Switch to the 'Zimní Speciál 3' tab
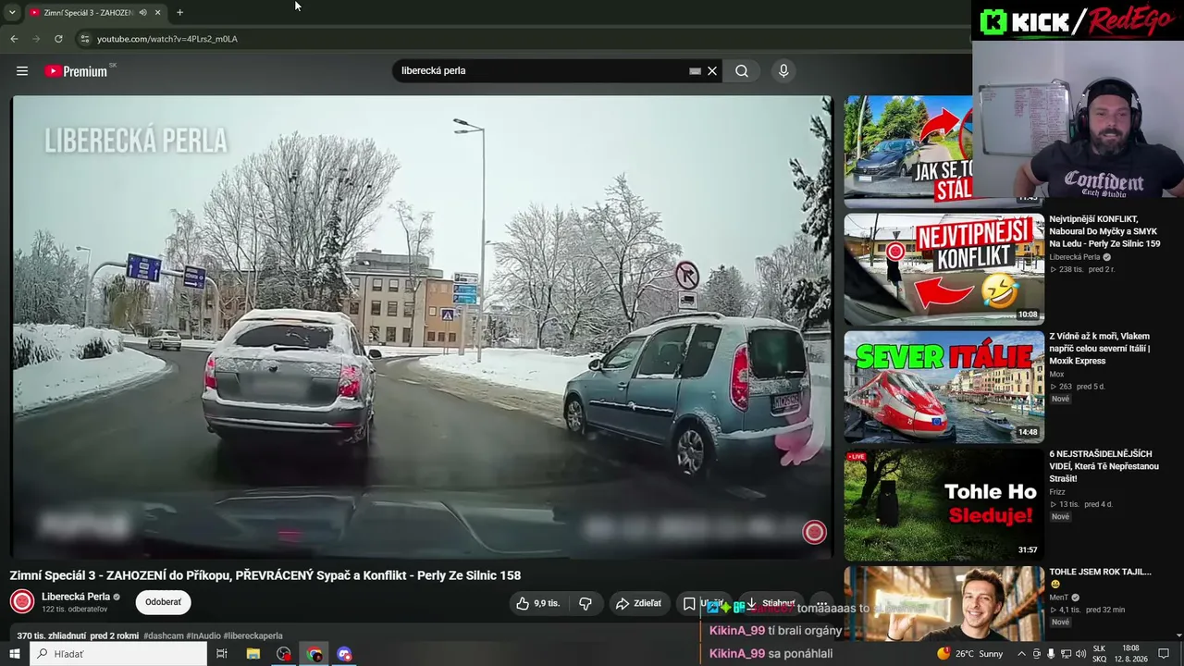The height and width of the screenshot is (666, 1184). 88,12
